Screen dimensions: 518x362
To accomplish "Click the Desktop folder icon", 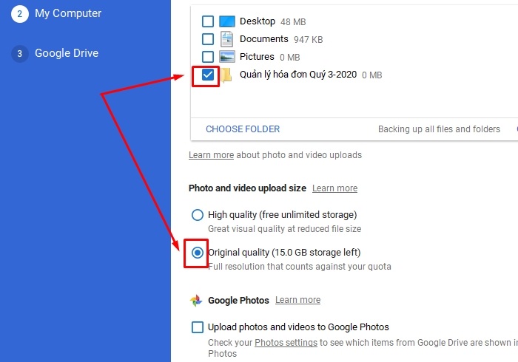I will (x=227, y=21).
